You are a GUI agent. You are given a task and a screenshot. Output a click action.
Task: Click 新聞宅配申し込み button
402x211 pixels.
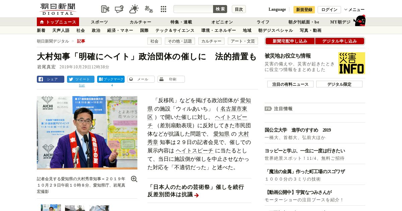pyautogui.click(x=290, y=41)
